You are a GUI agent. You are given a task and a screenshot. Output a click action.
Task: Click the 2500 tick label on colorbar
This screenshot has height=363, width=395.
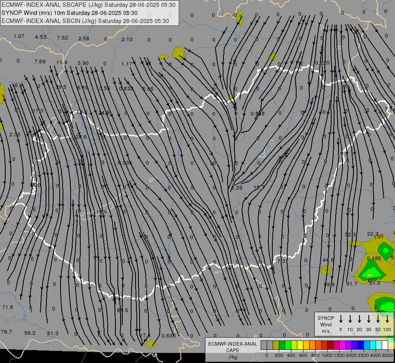click(363, 355)
